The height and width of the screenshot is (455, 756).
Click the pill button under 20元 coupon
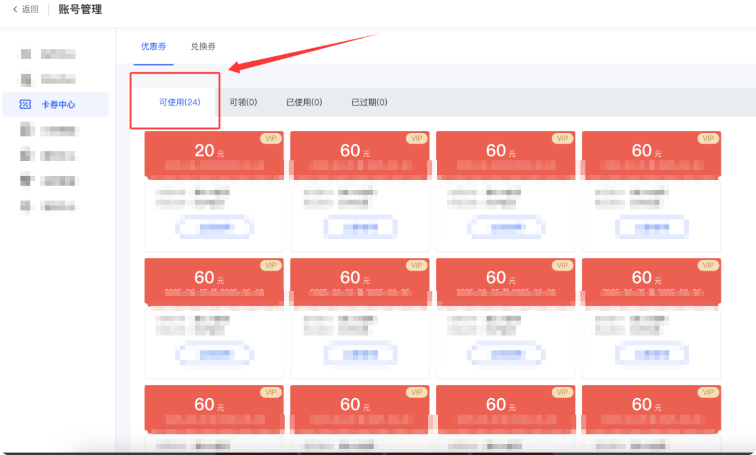coord(215,227)
